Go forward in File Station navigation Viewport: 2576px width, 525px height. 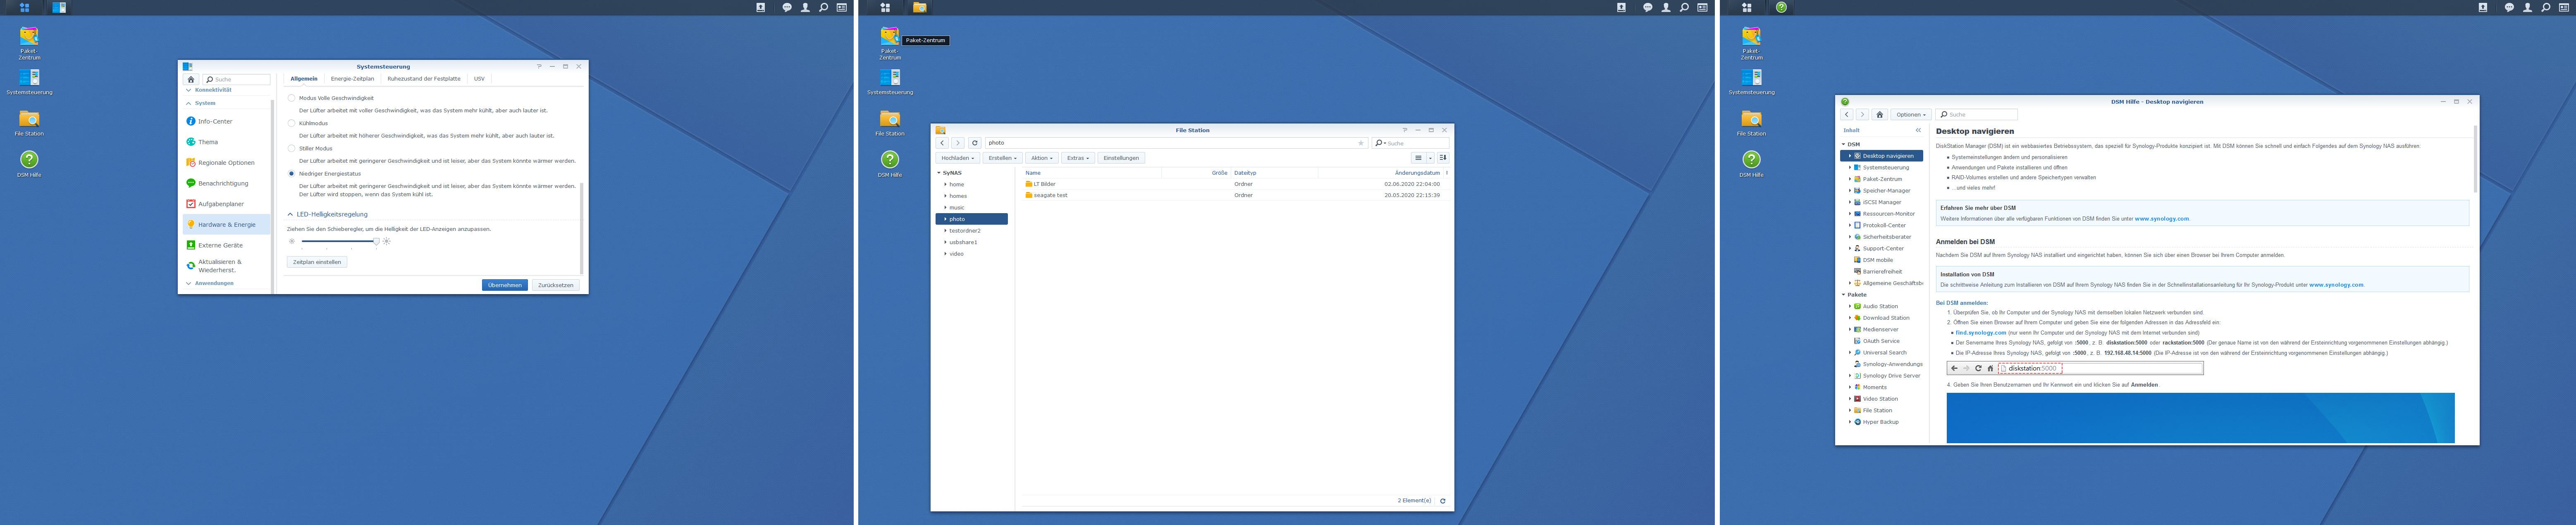point(958,143)
